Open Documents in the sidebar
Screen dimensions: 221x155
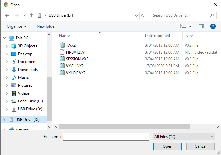28,62
